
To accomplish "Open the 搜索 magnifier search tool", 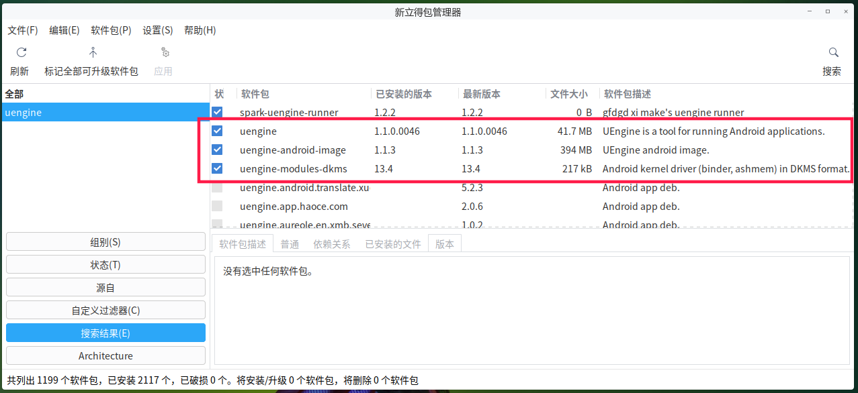I will click(833, 52).
